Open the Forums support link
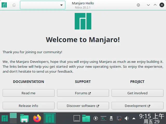Screen dimensions: 166x124 [x=83, y=93]
